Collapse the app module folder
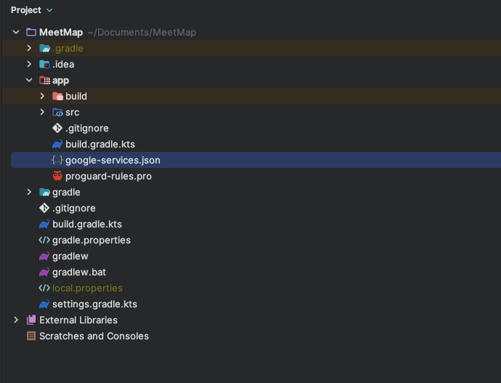Screen dimensions: 501x383 tap(29, 80)
